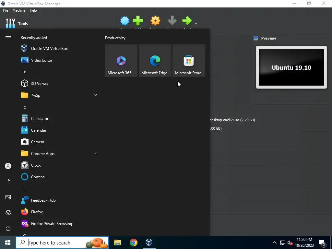Open the Clock app
This screenshot has height=249, width=332.
59,165
